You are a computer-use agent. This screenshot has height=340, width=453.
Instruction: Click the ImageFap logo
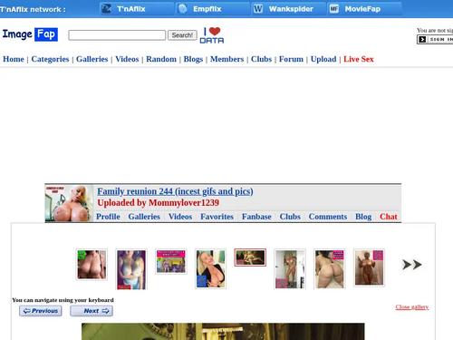point(30,34)
